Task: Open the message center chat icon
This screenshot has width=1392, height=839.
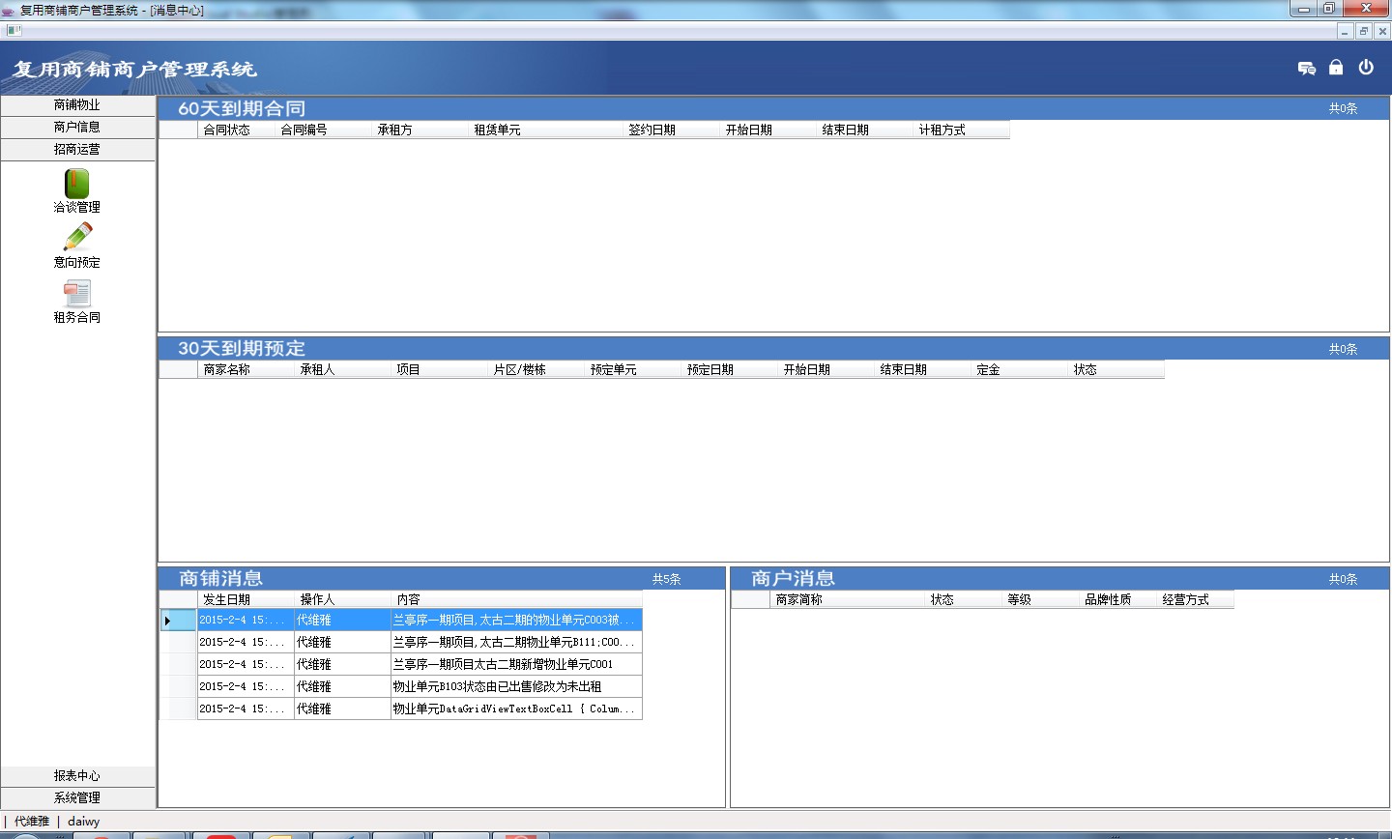Action: [x=1307, y=68]
